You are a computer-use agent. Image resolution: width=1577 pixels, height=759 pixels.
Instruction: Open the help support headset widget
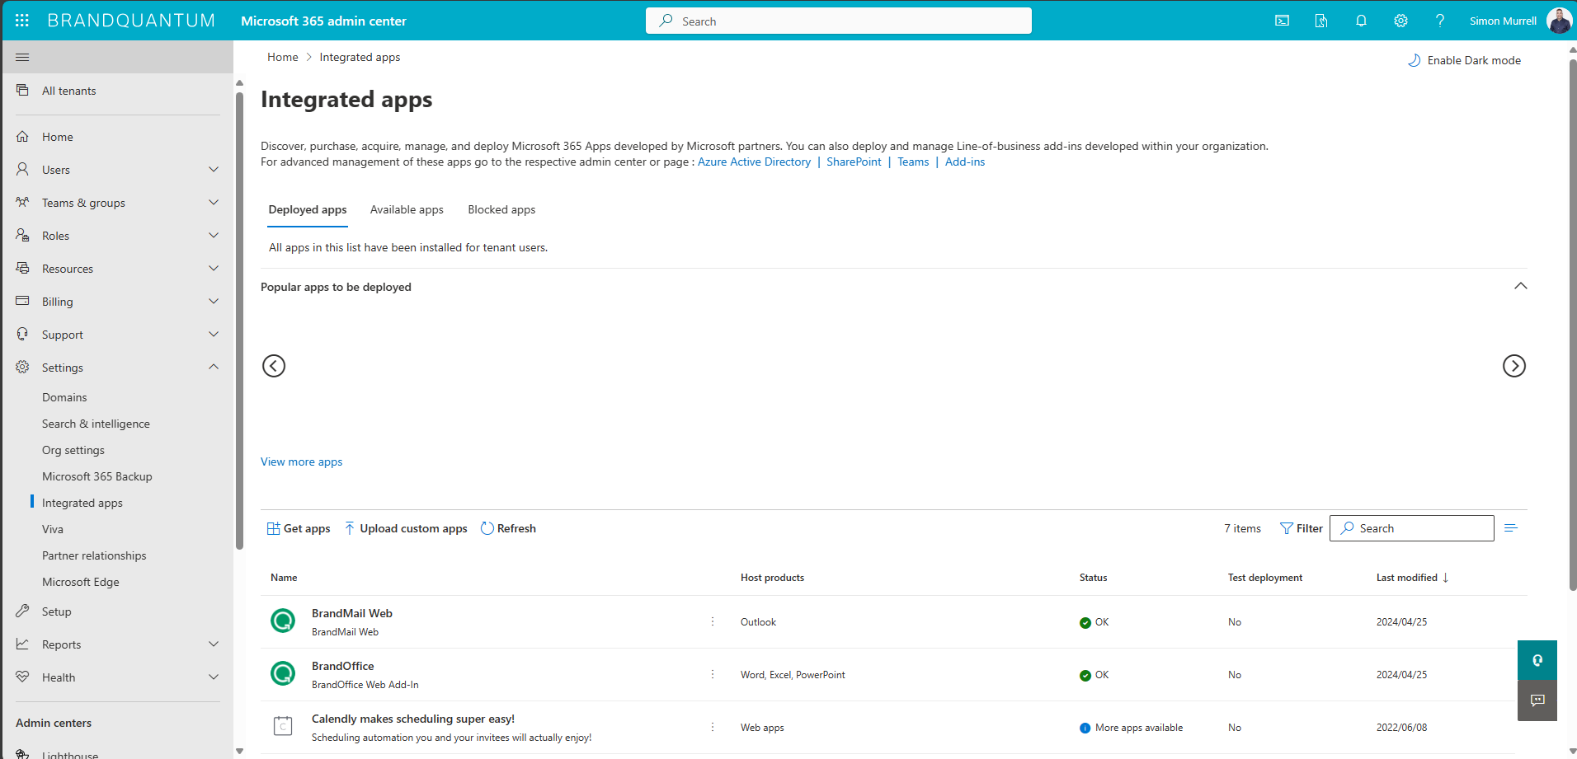(1537, 660)
